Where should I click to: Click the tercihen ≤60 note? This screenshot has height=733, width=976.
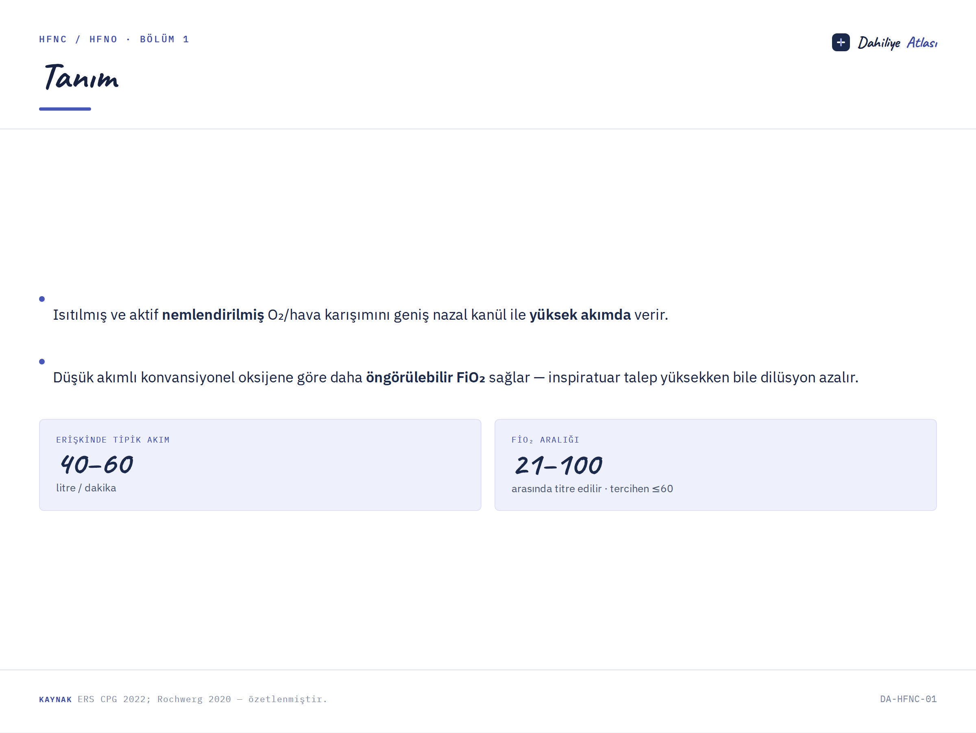click(642, 489)
